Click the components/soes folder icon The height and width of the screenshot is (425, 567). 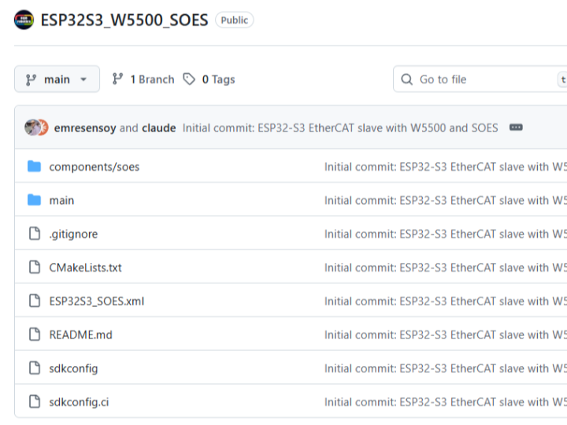(x=34, y=167)
